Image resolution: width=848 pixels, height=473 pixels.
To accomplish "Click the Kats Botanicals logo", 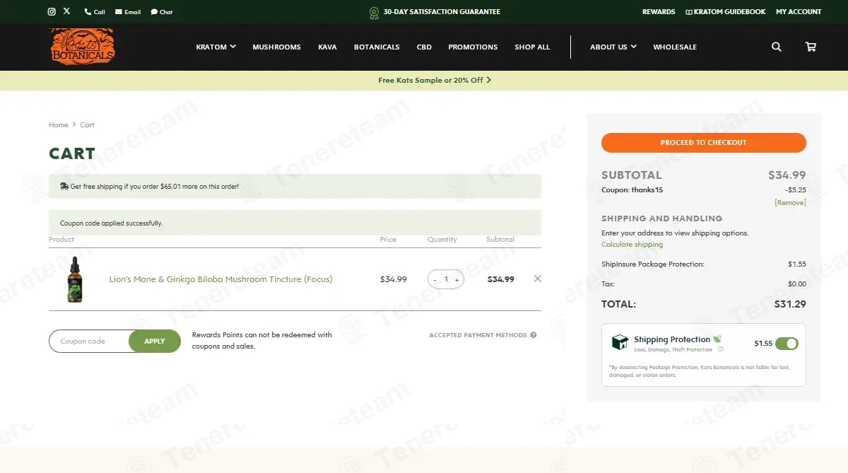I will pos(82,47).
